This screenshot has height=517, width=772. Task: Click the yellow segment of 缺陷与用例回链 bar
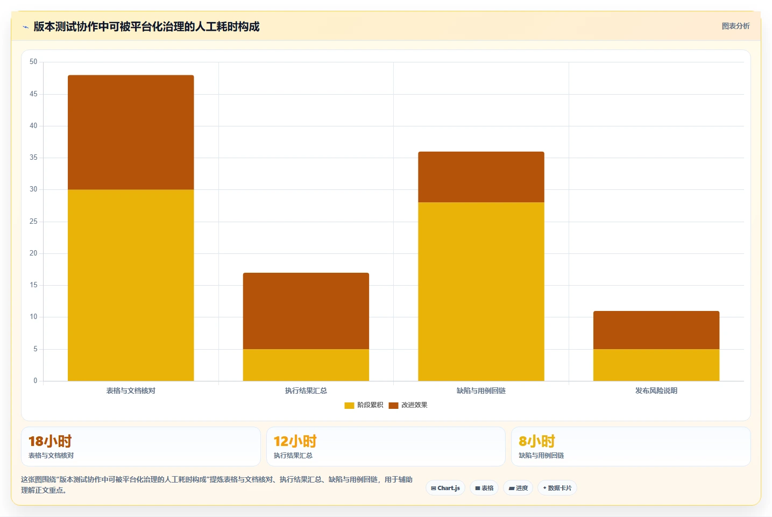coord(481,292)
